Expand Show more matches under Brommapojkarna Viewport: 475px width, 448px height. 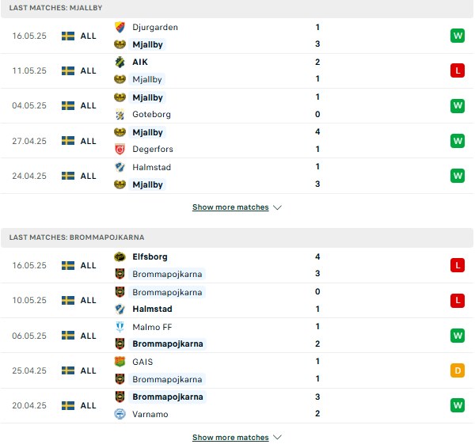(x=230, y=438)
